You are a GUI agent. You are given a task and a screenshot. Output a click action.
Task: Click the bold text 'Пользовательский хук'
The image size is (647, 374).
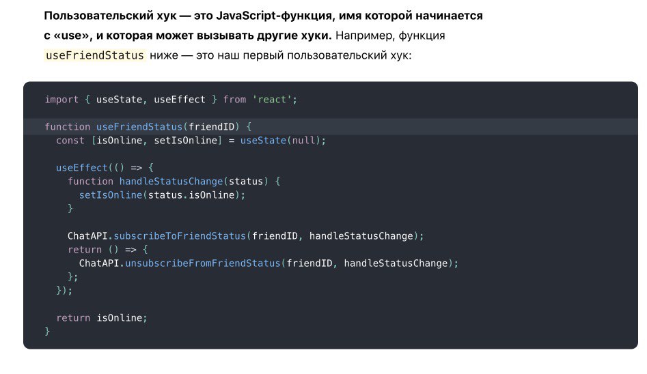tap(110, 16)
